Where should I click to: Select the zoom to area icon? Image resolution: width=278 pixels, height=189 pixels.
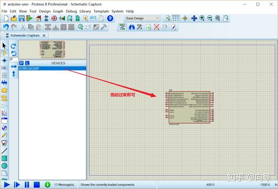pyautogui.click(x=226, y=18)
